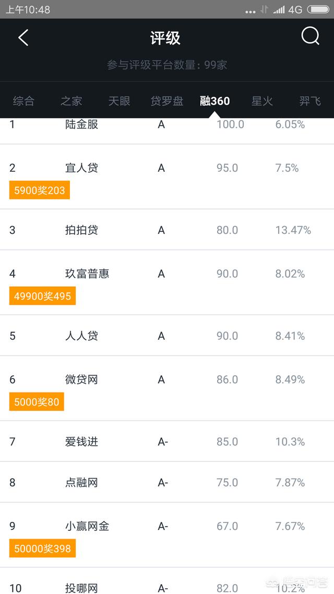The height and width of the screenshot is (594, 334).
Task: Switch to the 羿飞 tab
Action: click(x=310, y=101)
